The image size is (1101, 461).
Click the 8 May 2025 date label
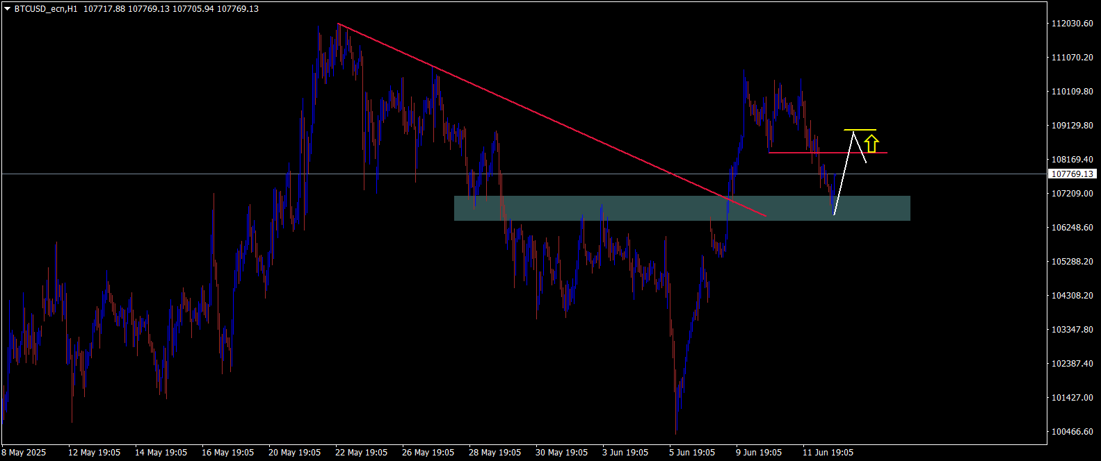(24, 453)
